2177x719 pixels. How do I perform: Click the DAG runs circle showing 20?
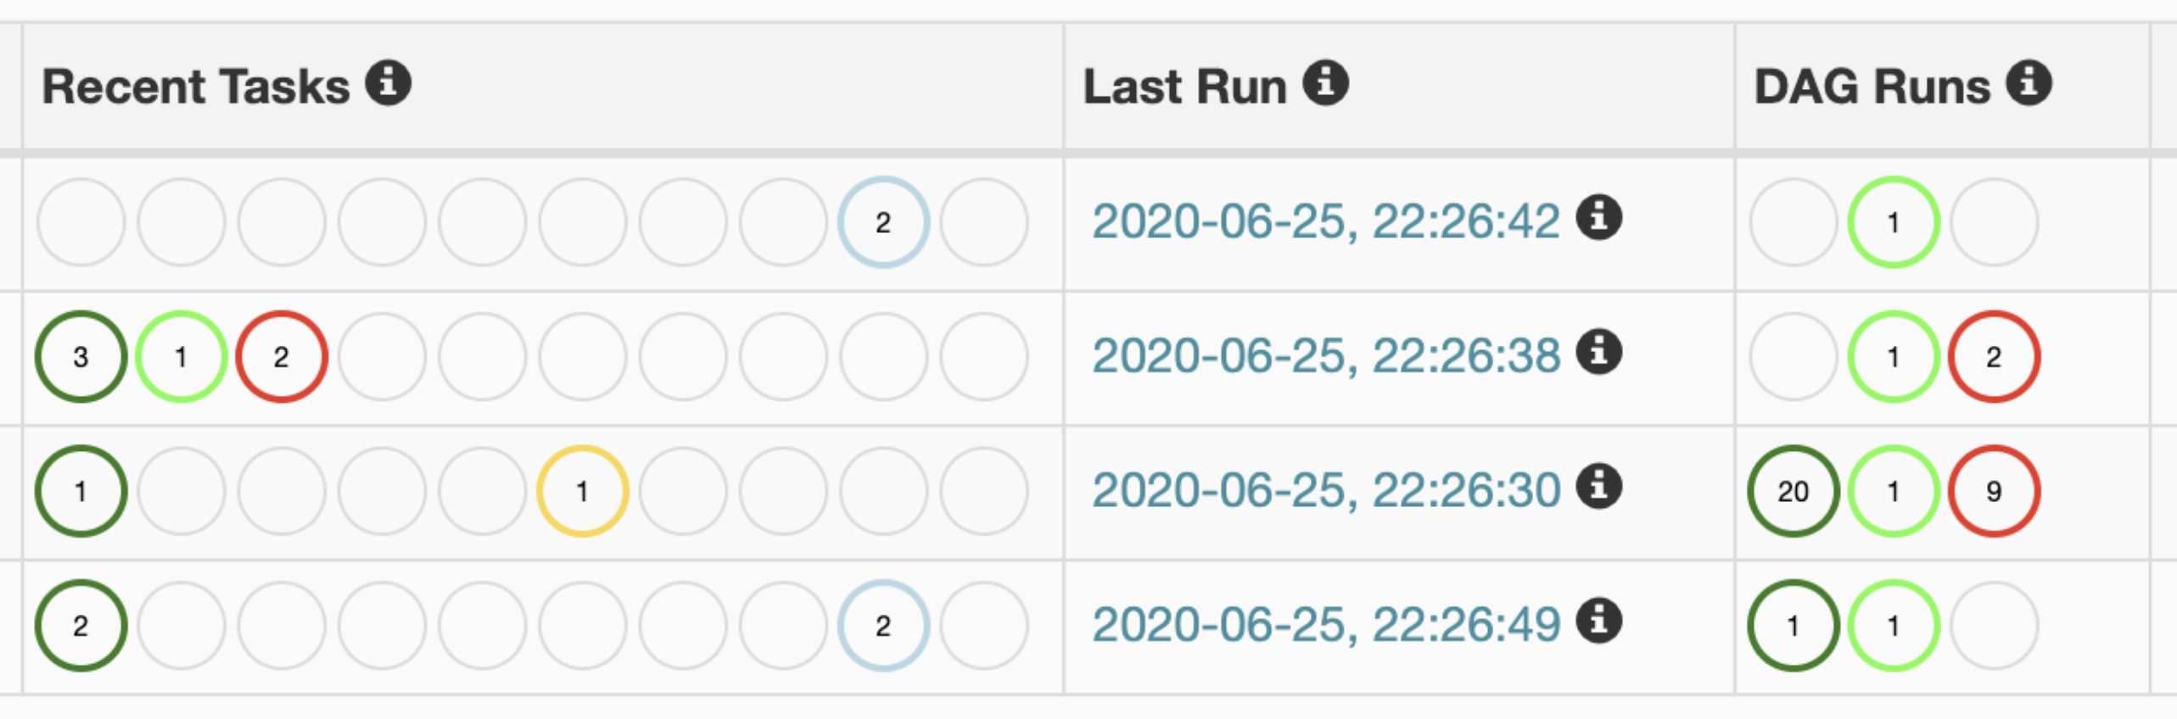[x=1794, y=491]
